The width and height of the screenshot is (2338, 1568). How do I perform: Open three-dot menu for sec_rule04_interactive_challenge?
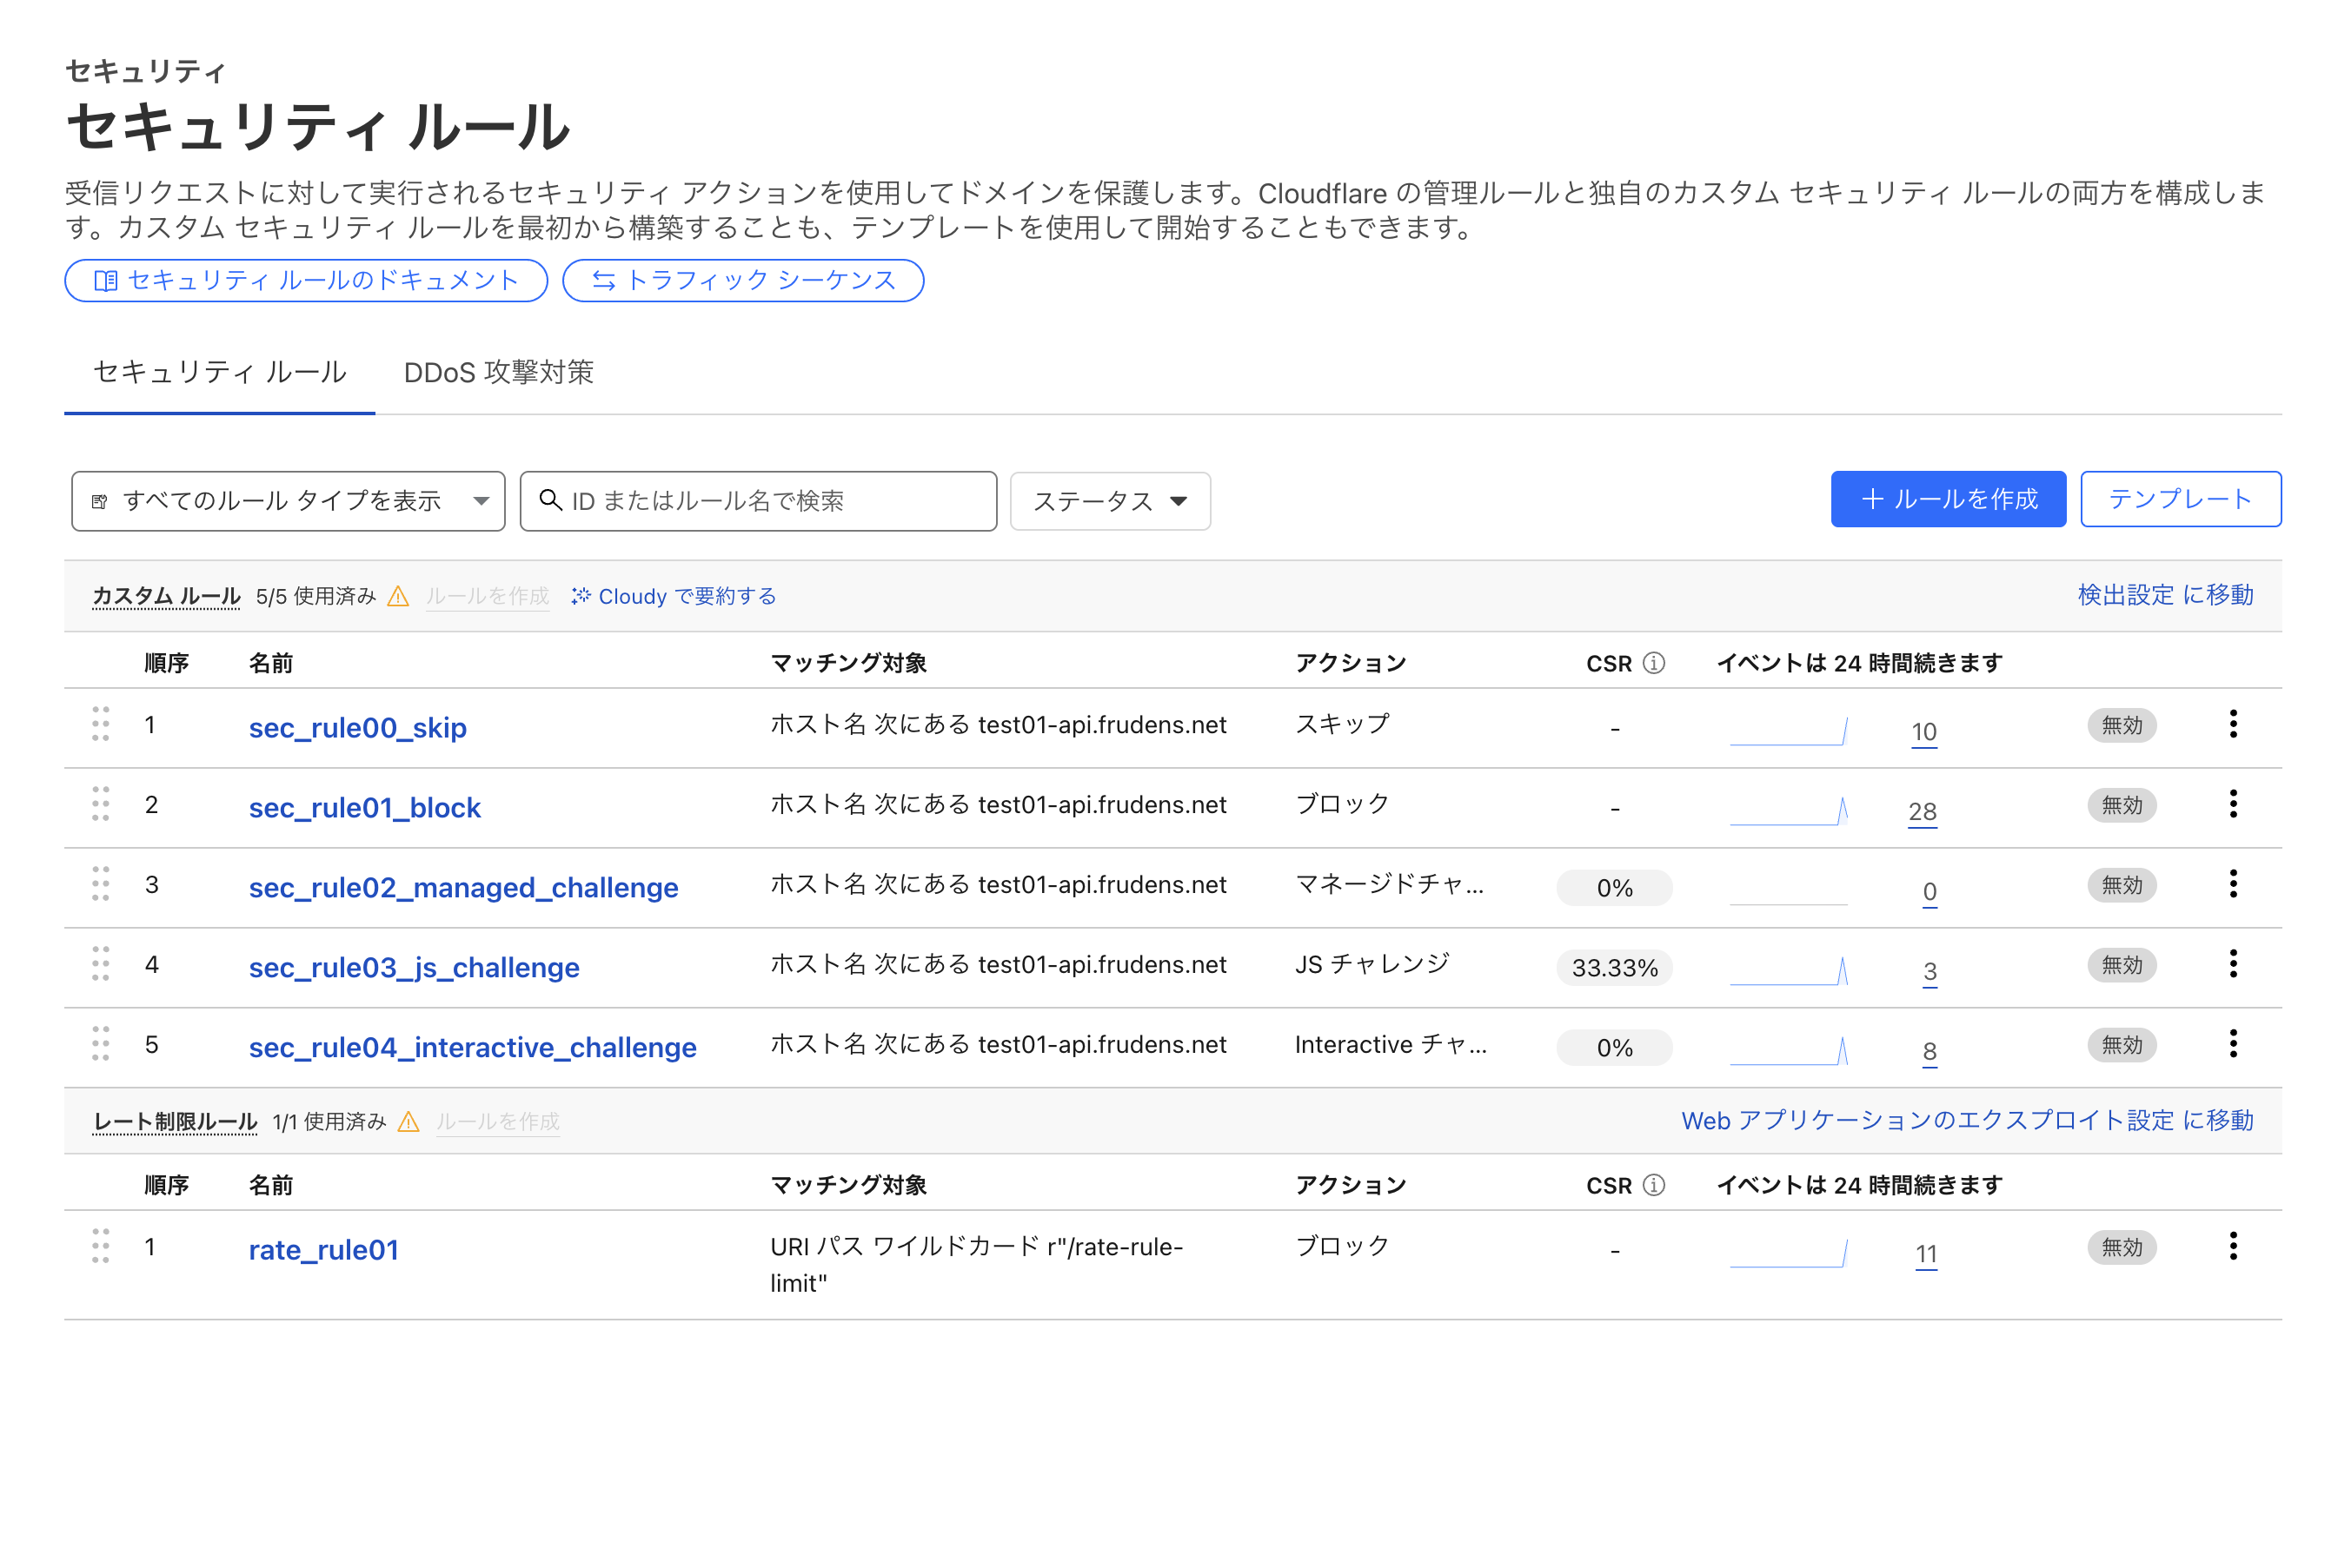[x=2232, y=1044]
